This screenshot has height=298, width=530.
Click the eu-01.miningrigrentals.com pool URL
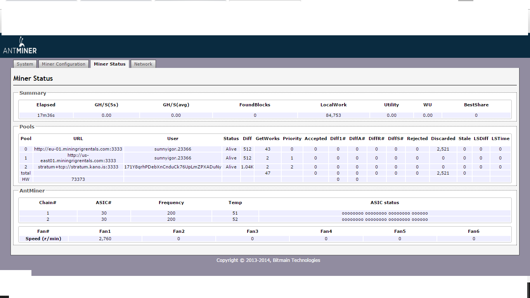tap(78, 149)
